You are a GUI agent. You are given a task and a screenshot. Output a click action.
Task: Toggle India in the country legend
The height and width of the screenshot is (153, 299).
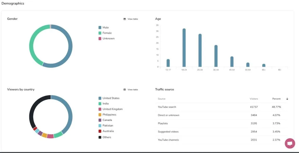pyautogui.click(x=104, y=104)
